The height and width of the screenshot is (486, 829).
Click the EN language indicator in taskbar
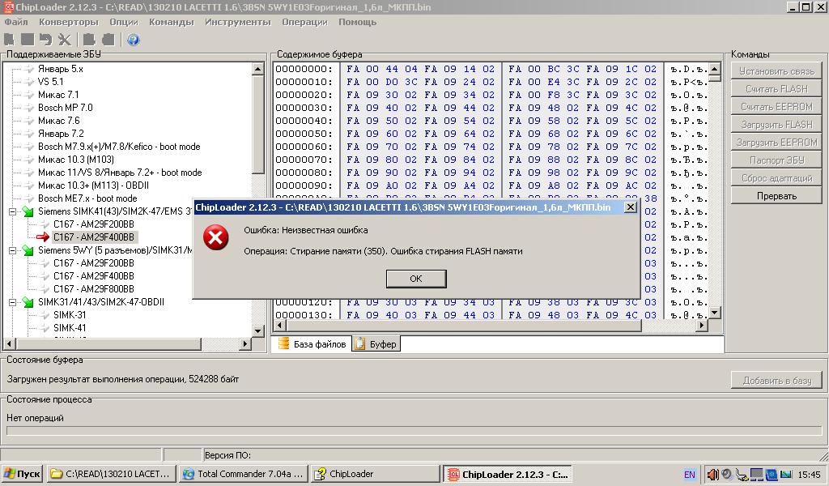(689, 475)
